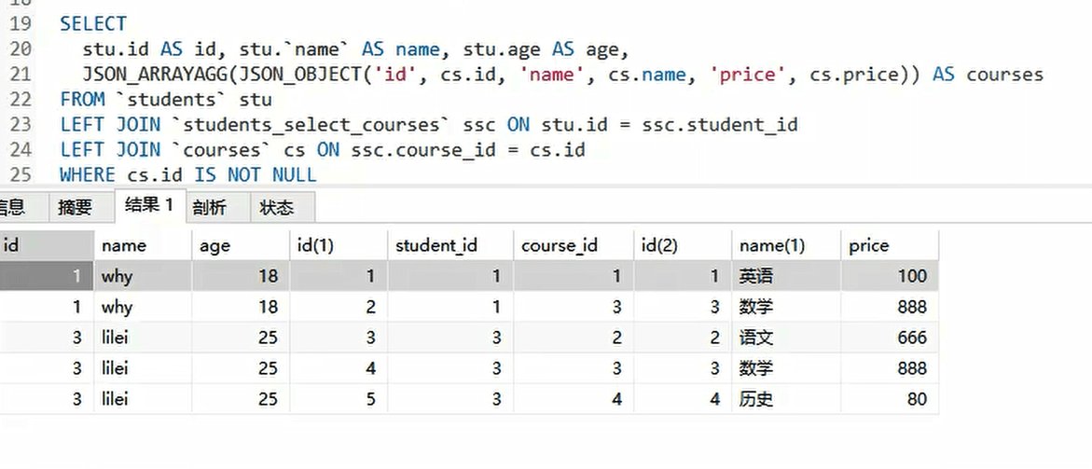Click the price cell showing 100
Viewport: 1092px width, 469px height.
(x=910, y=276)
